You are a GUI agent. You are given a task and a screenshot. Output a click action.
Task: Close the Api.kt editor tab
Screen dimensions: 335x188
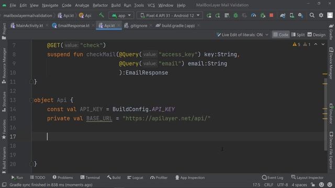click(x=119, y=26)
